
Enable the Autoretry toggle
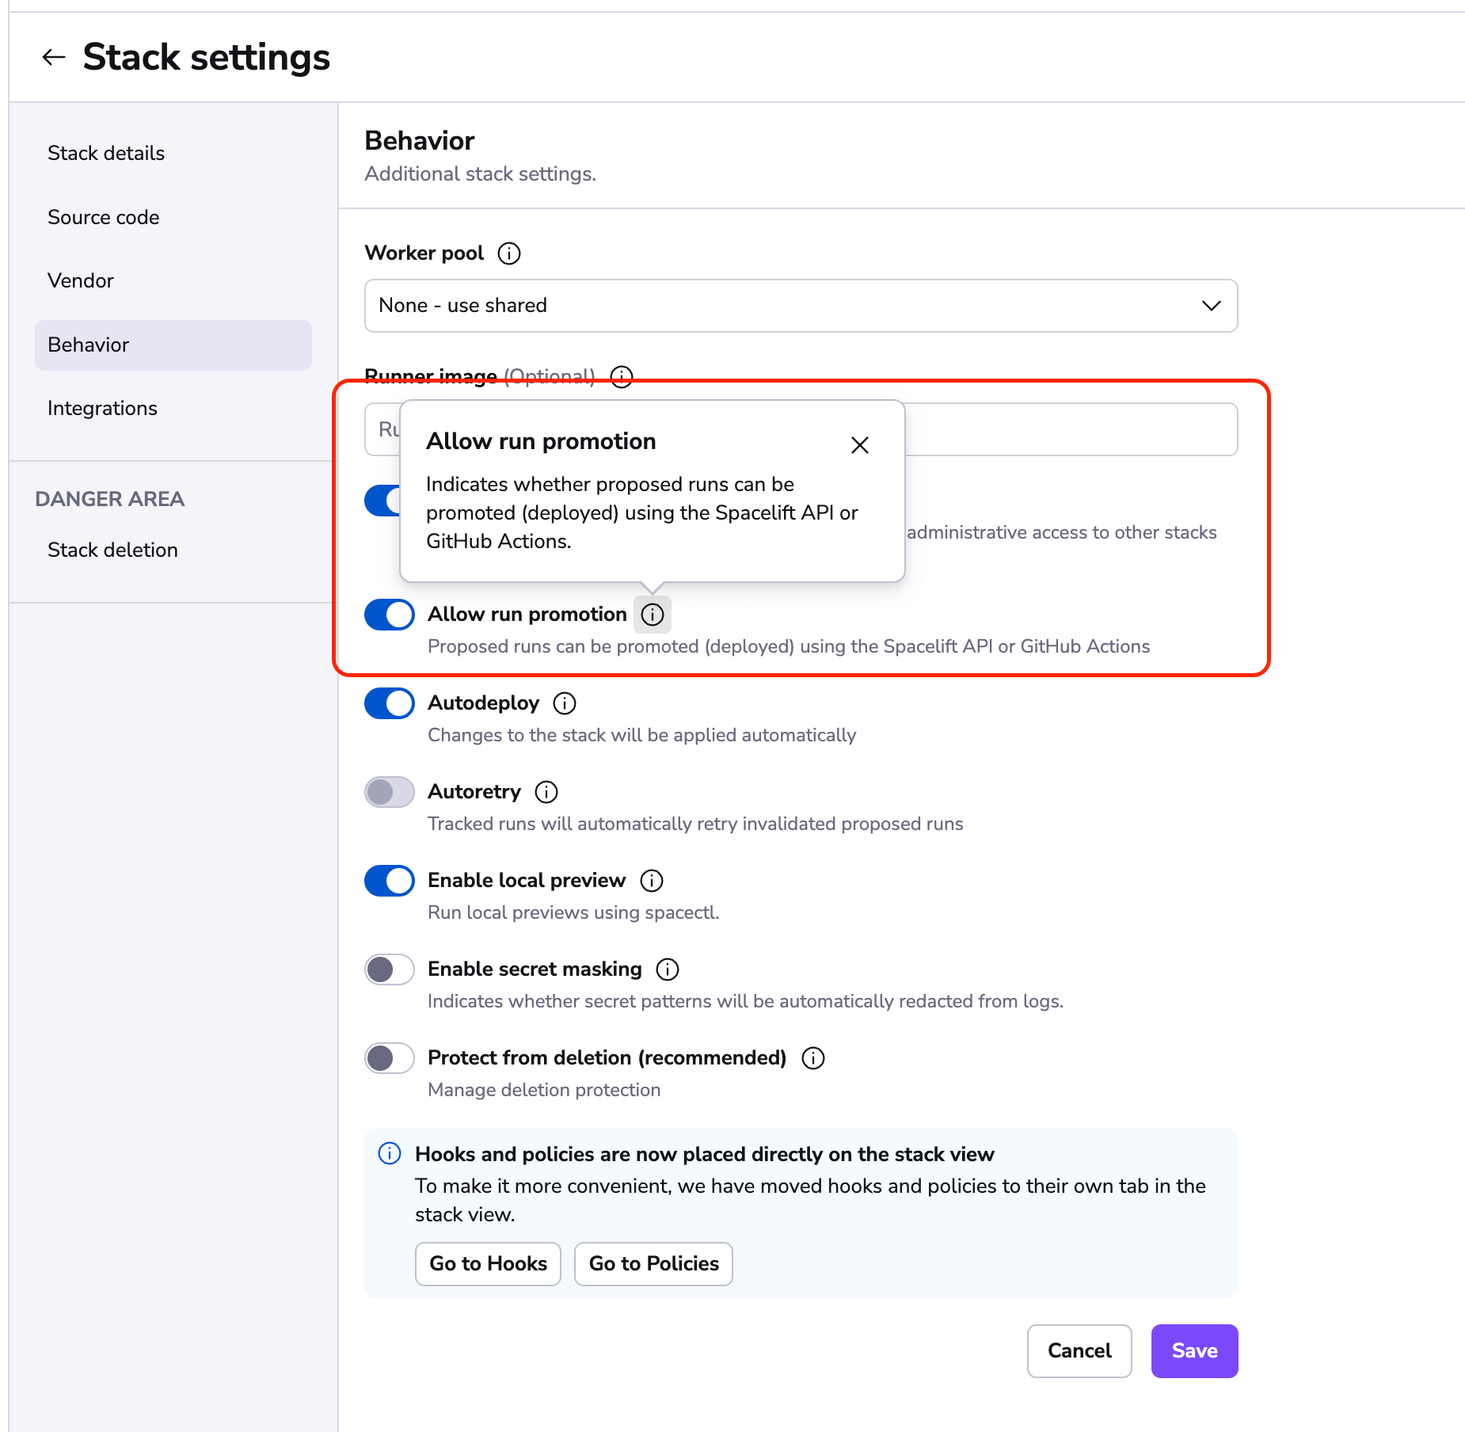click(389, 791)
